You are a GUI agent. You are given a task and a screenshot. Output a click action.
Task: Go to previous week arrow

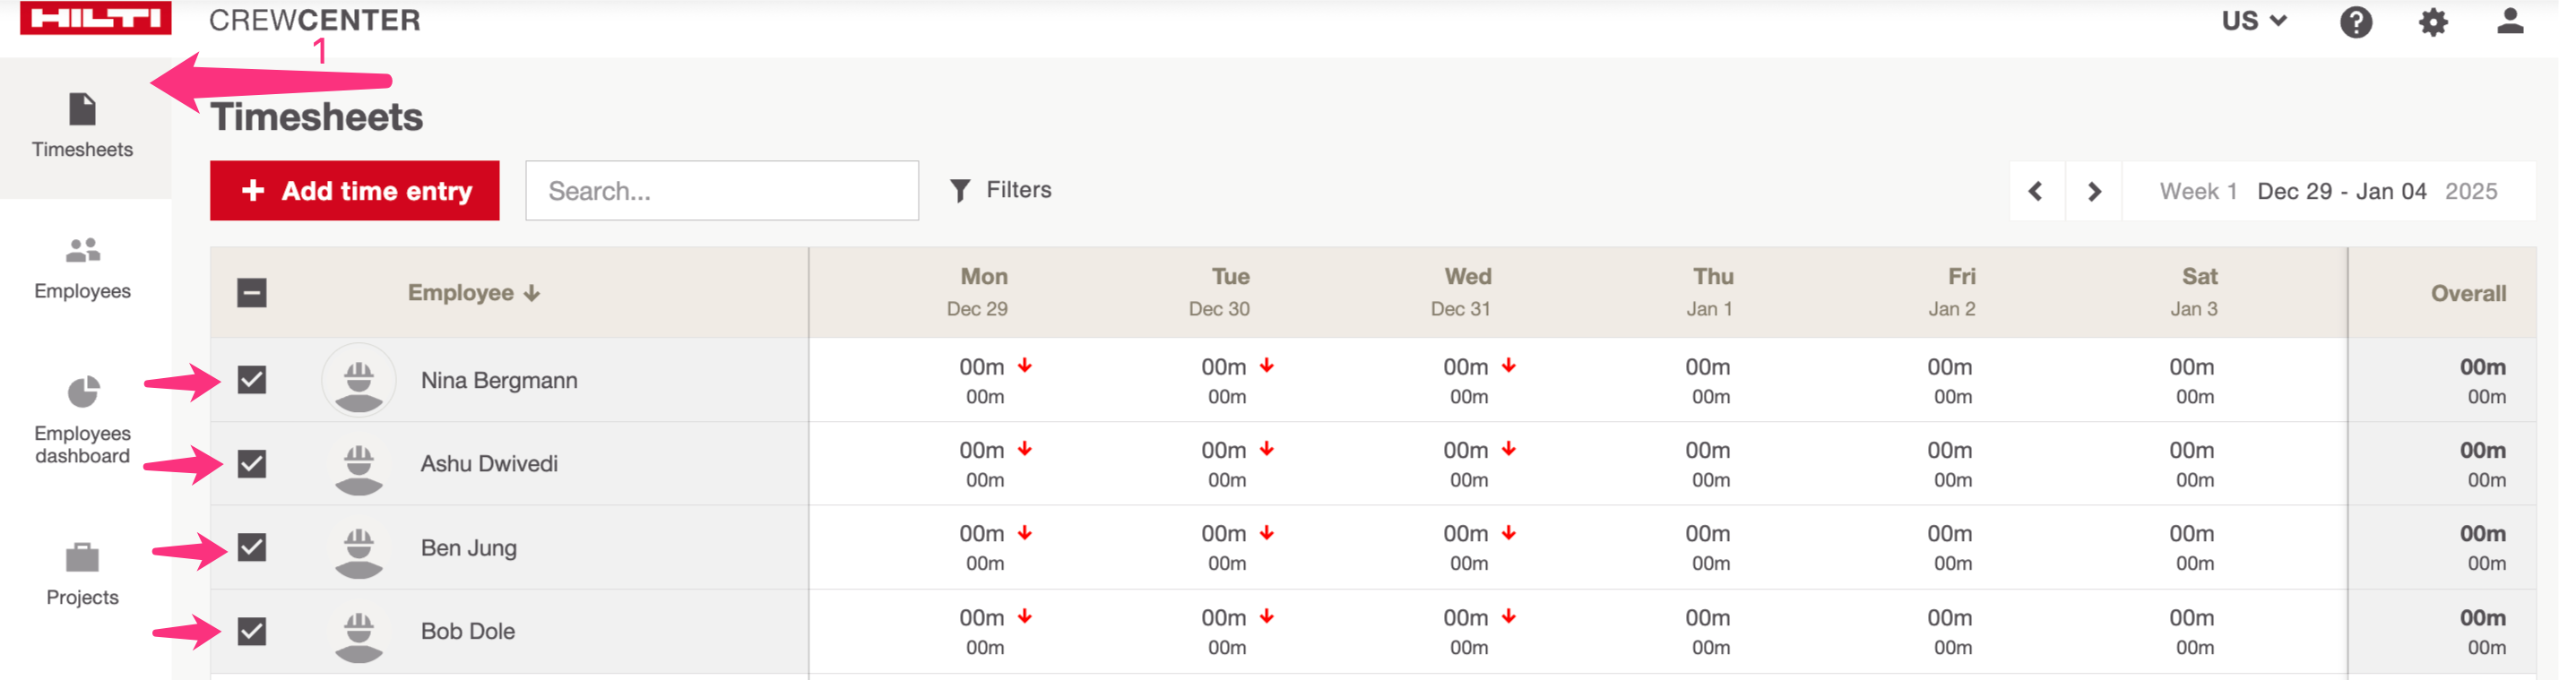click(2036, 191)
